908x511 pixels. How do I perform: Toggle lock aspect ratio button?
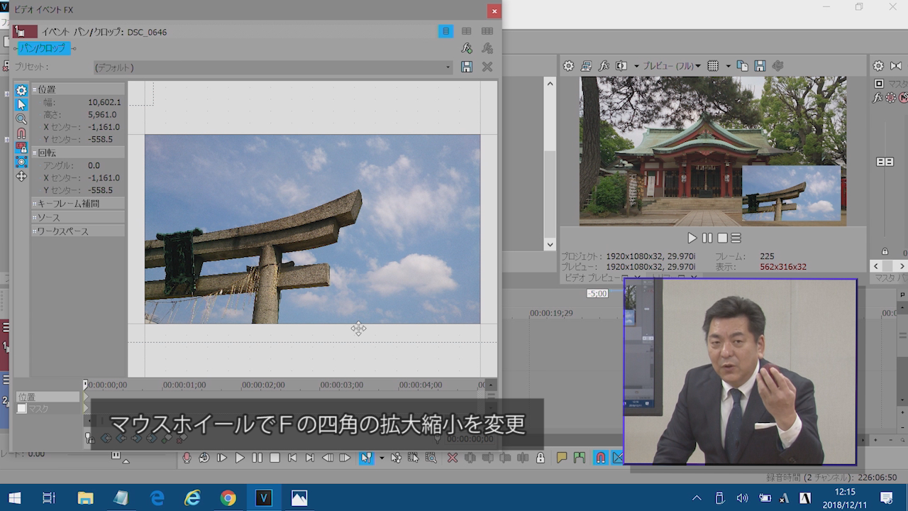[x=21, y=148]
